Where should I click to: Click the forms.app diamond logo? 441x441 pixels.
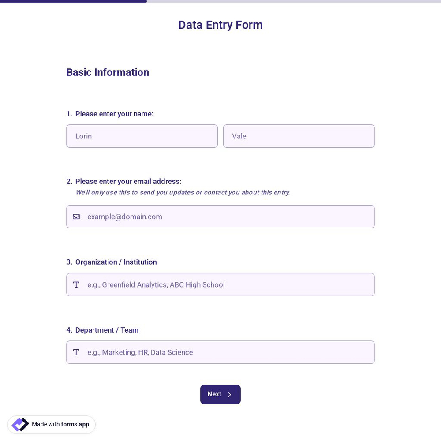pos(20,424)
